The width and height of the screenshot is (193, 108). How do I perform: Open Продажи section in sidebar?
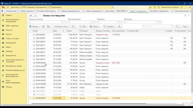(x=9, y=30)
